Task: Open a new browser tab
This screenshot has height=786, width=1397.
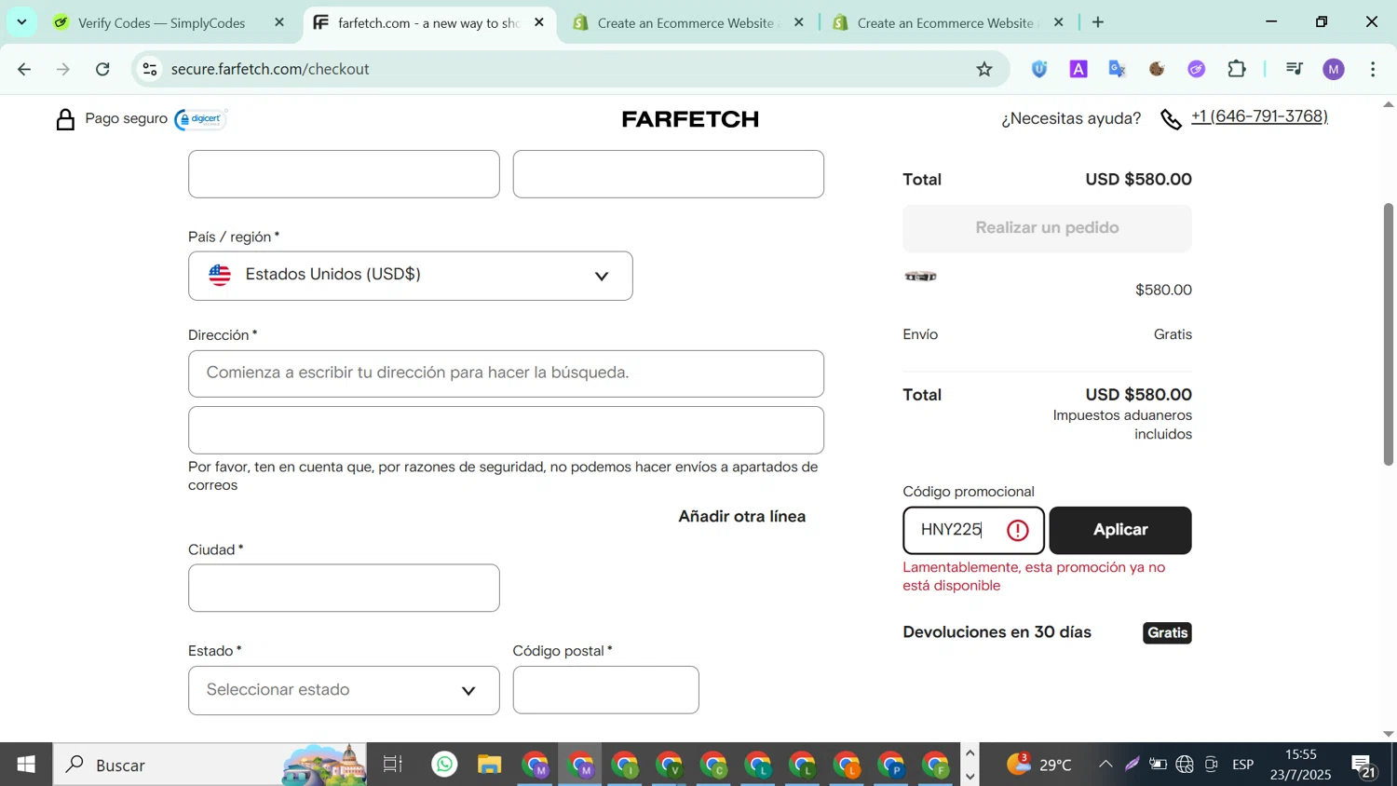Action: pyautogui.click(x=1098, y=22)
